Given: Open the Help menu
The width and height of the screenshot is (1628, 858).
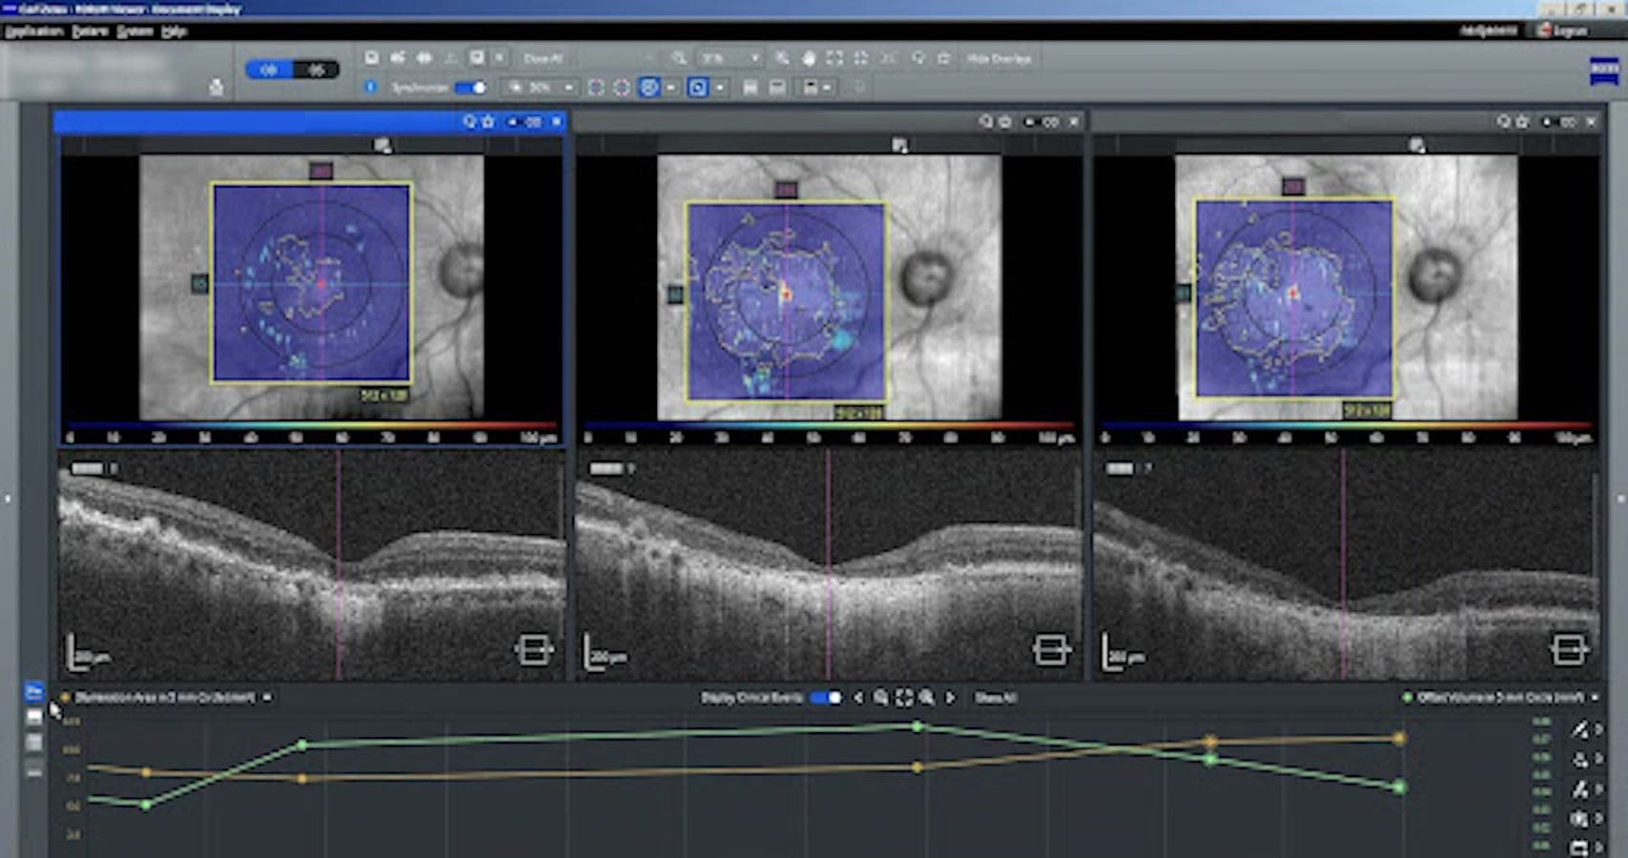Looking at the screenshot, I should click(174, 31).
